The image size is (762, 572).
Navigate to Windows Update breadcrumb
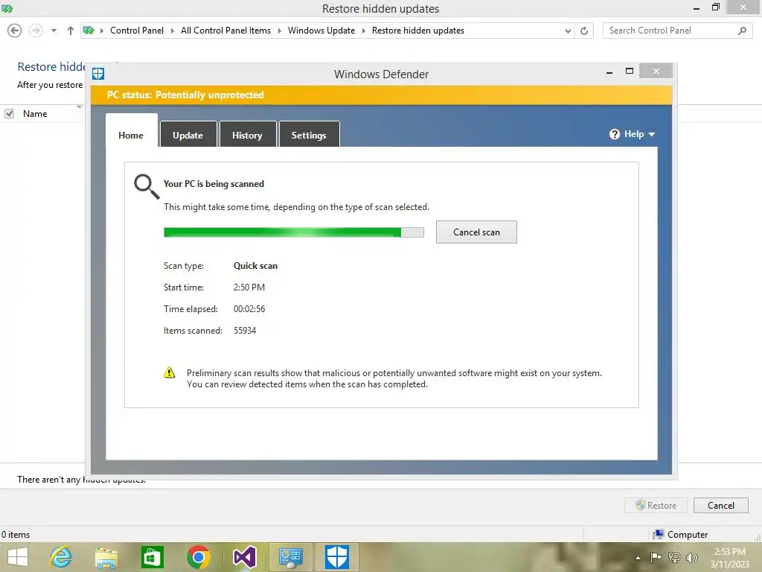[x=321, y=31]
